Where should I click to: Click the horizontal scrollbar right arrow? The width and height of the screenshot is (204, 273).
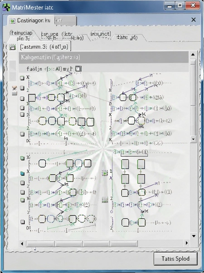187,243
